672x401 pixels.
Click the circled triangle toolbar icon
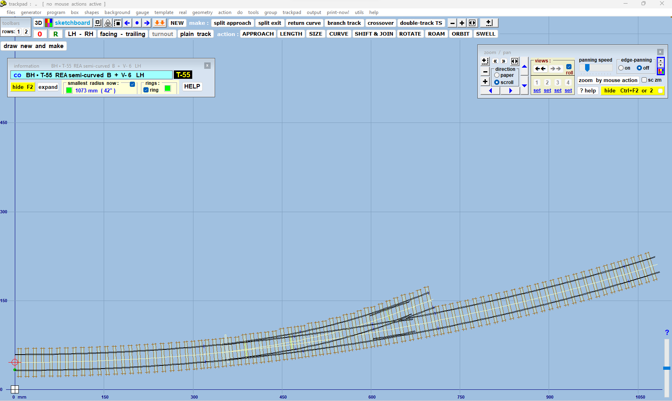click(x=108, y=23)
